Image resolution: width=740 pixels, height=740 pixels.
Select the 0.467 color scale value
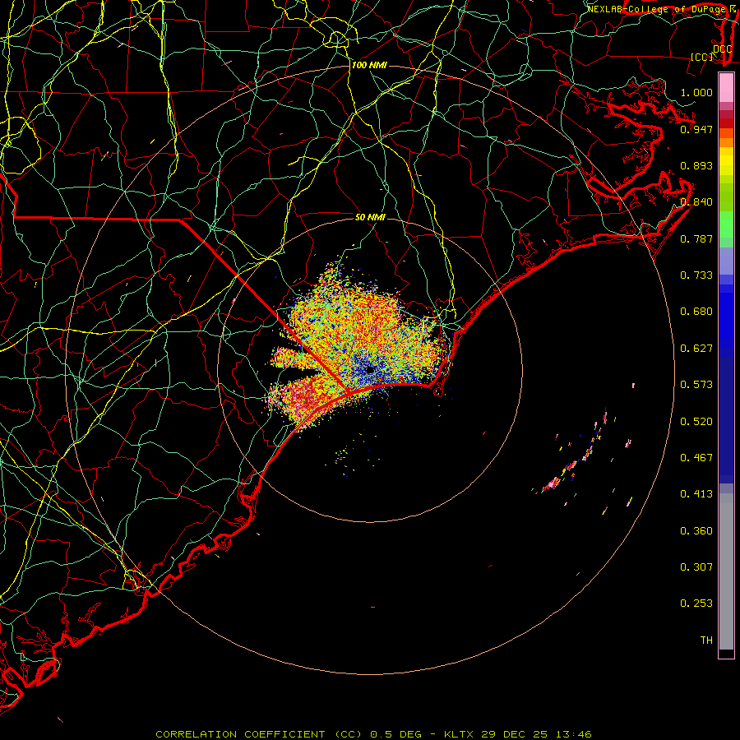[x=696, y=458]
